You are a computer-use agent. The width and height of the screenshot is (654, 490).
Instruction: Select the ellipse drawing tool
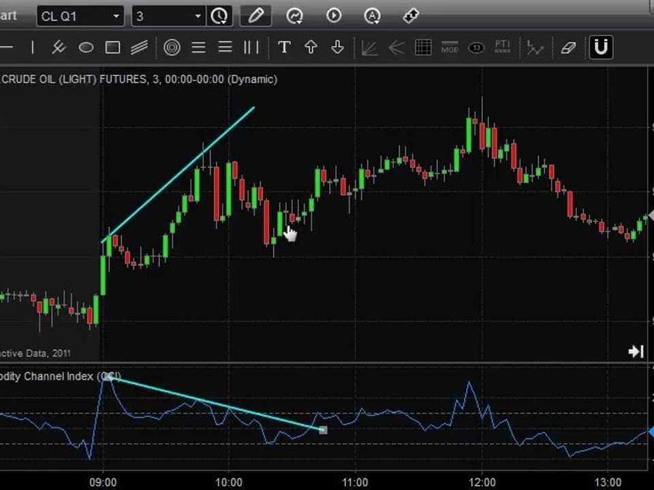[x=86, y=48]
